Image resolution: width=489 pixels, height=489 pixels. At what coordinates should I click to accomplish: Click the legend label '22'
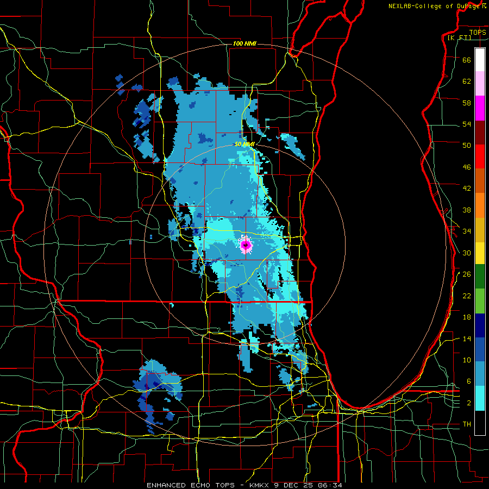(x=467, y=296)
